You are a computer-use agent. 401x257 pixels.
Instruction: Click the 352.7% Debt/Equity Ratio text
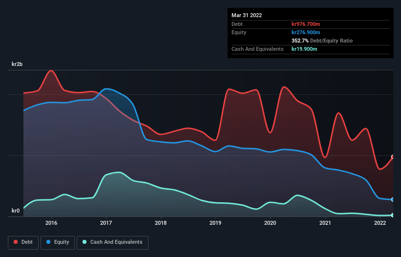pos(322,41)
